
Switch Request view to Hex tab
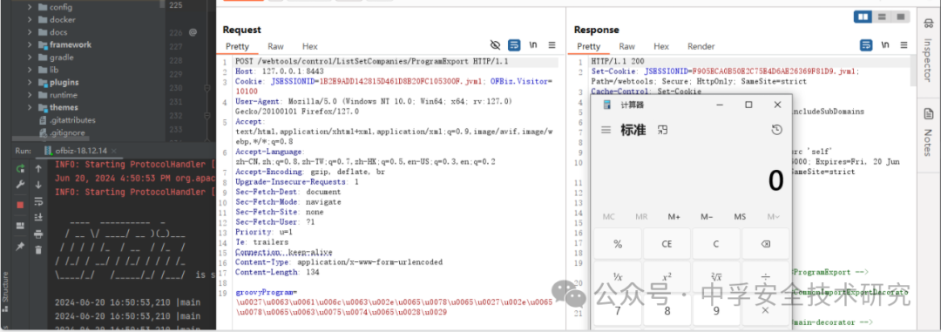tap(309, 46)
